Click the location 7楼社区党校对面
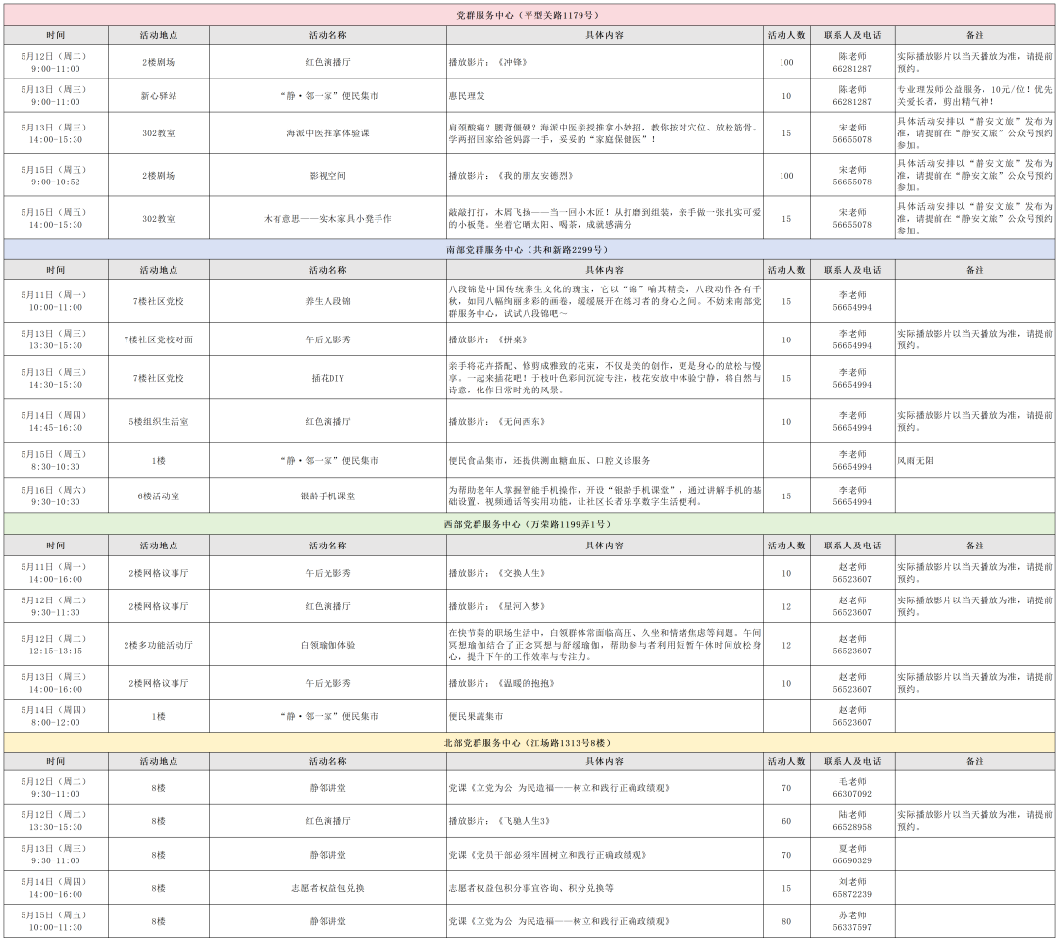Image resolution: width=1059 pixels, height=938 pixels. click(159, 339)
